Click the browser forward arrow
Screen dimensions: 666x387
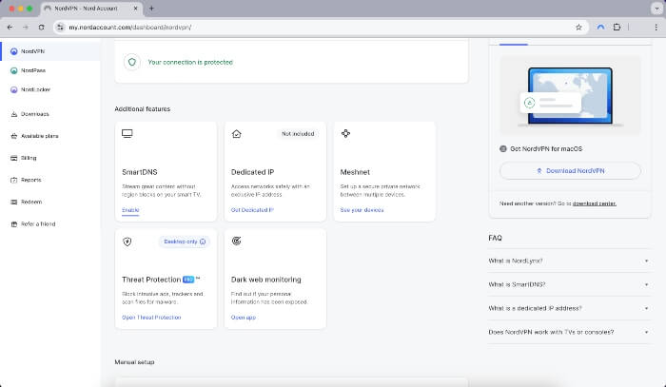pos(26,28)
